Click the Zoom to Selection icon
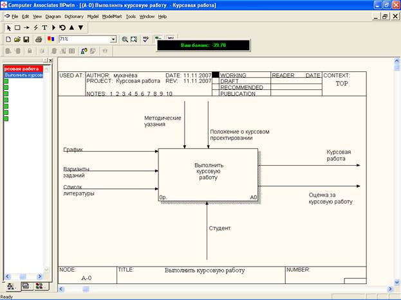Screen dimensions: 401x300 (x=134, y=39)
